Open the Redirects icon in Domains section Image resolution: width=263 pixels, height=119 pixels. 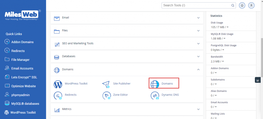(x=58, y=96)
